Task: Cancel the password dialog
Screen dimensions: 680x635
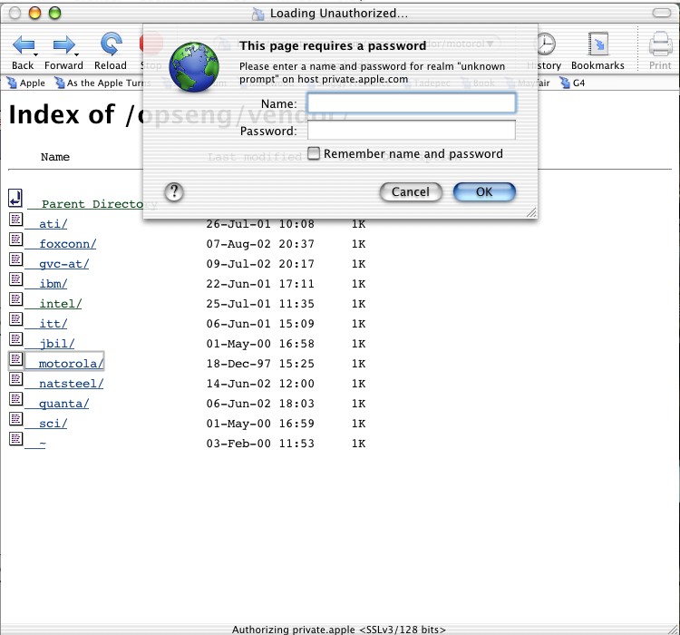Action: 411,191
